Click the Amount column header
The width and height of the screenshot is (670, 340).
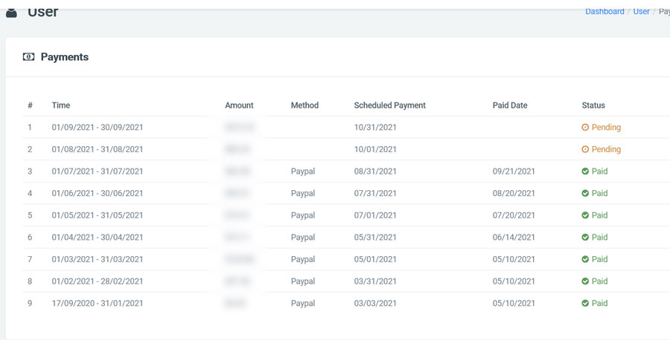click(239, 105)
